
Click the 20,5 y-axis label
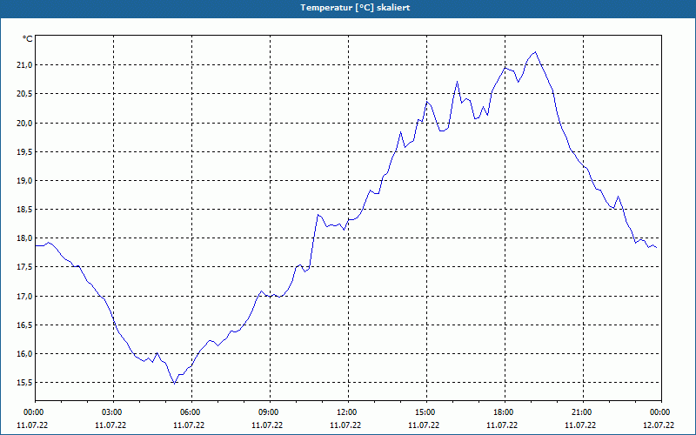(25, 94)
